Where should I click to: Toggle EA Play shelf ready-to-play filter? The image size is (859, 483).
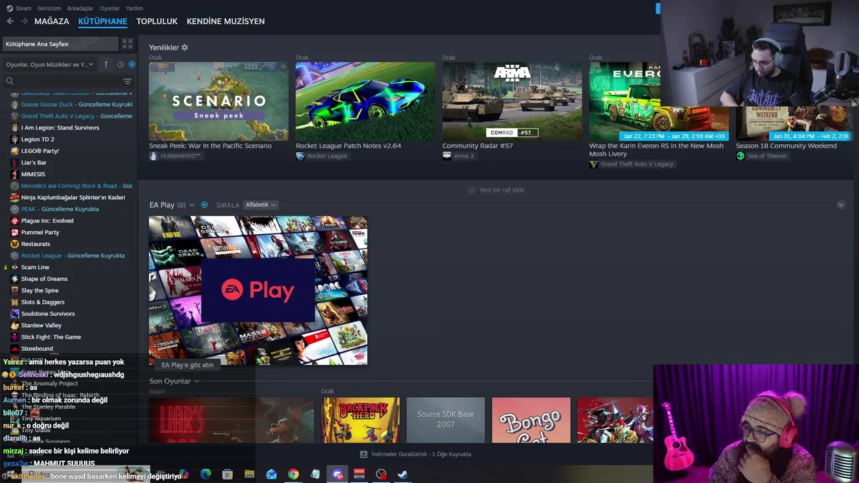(205, 205)
